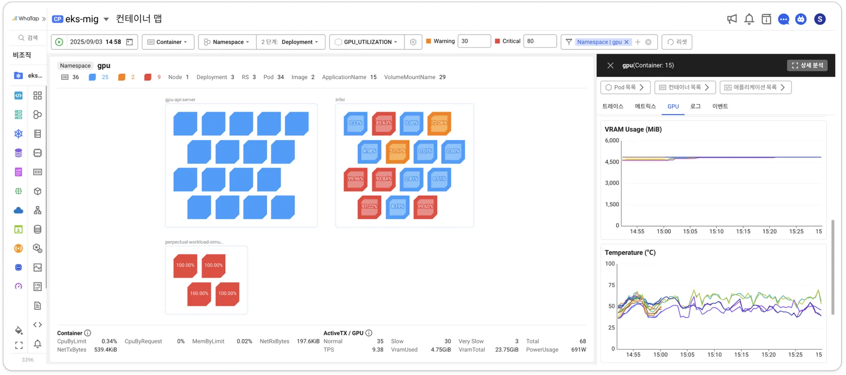Select the purple database sidebar icon

(18, 153)
